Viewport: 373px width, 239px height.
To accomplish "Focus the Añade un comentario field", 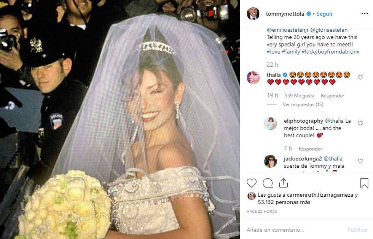I will (x=295, y=230).
